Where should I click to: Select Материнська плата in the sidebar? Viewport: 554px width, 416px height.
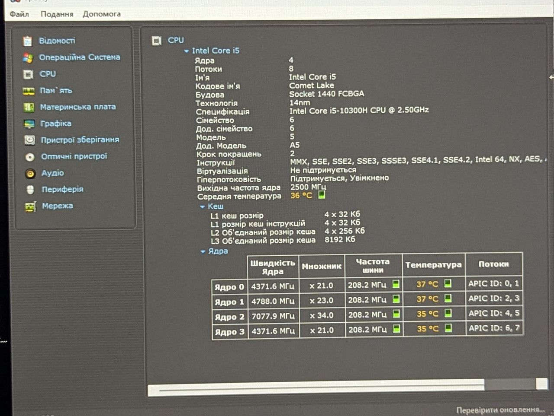pos(78,107)
